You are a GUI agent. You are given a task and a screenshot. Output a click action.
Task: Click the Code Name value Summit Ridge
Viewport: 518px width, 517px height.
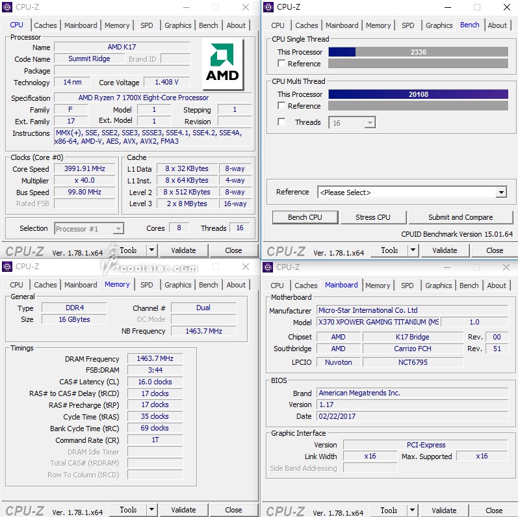pos(89,59)
